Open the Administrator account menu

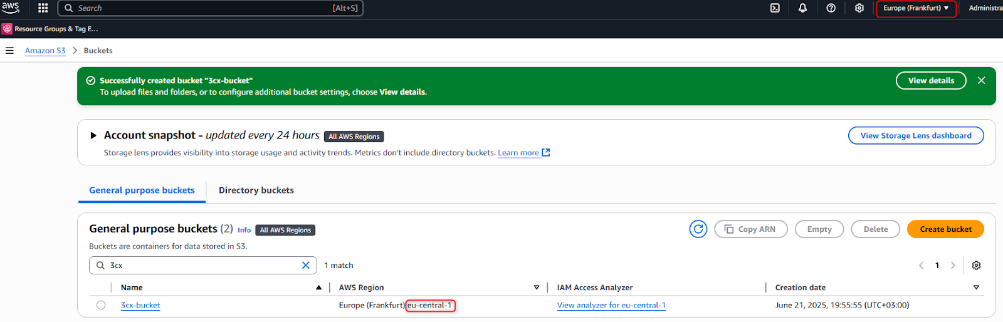985,8
